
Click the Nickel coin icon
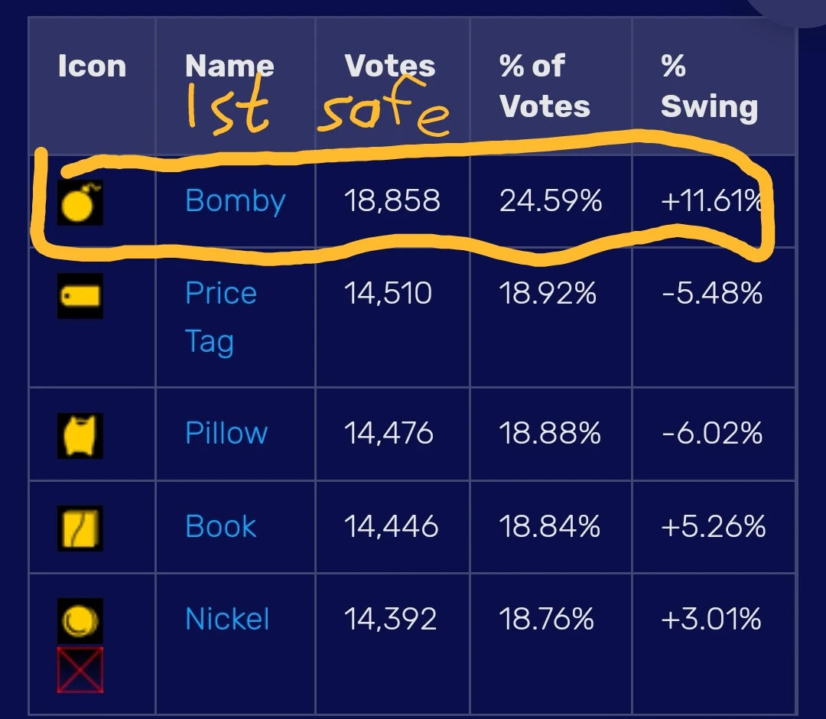[x=80, y=620]
